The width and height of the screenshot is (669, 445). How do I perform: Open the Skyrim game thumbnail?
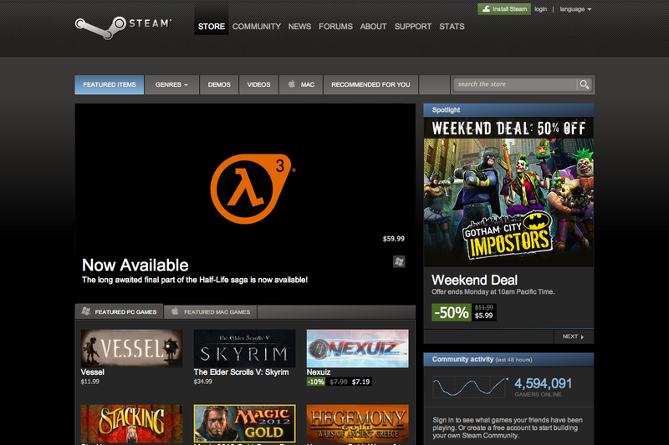point(244,348)
